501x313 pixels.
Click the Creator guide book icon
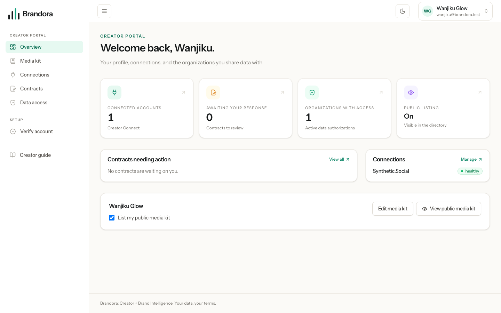click(x=13, y=155)
